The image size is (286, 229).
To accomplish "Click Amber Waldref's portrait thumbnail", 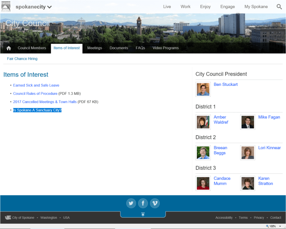I will point(203,122).
